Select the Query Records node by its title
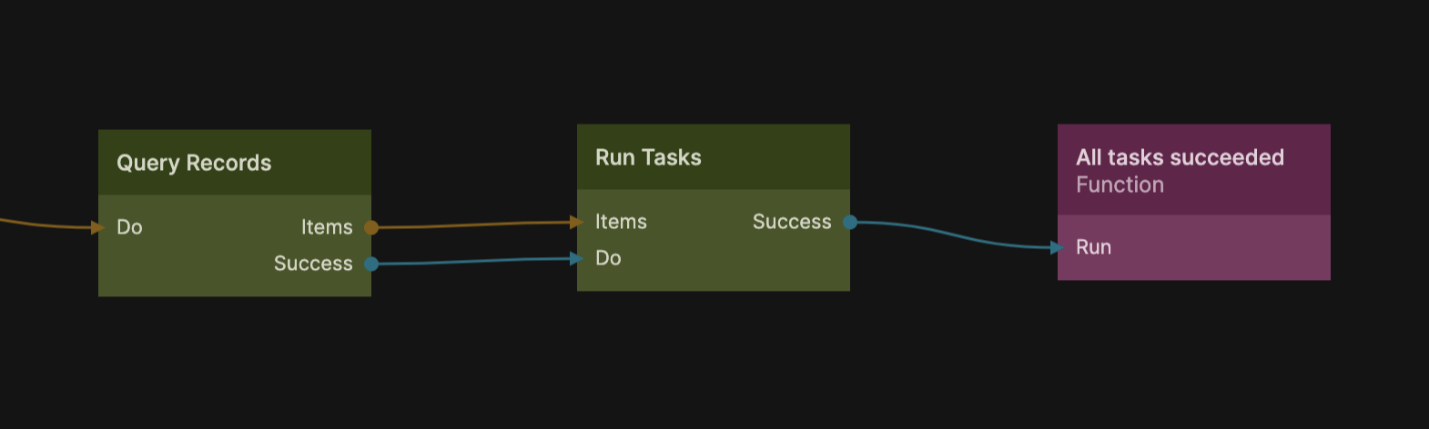The image size is (1429, 429). 194,163
